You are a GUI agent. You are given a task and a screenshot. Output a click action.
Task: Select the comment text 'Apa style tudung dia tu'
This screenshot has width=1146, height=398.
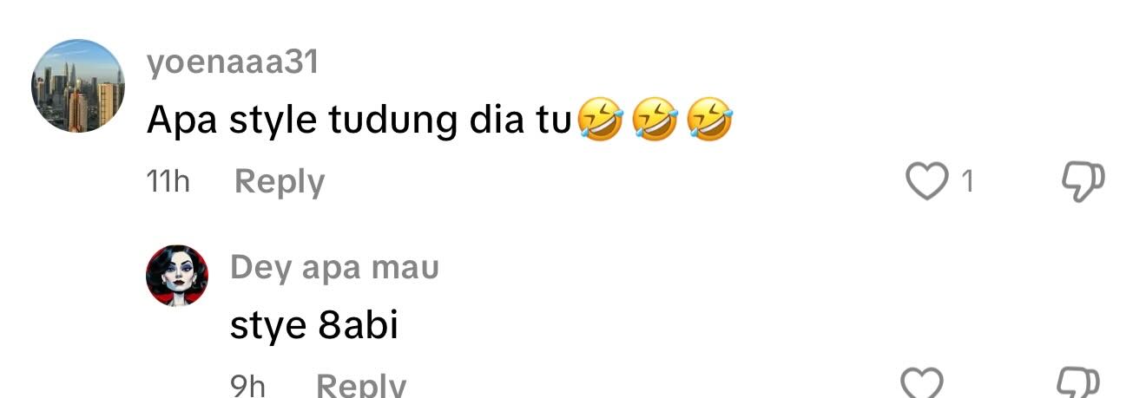[x=359, y=121]
